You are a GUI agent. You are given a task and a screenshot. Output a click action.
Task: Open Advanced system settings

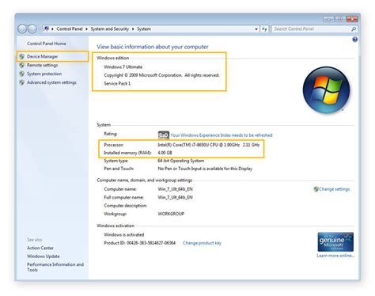pyautogui.click(x=51, y=82)
